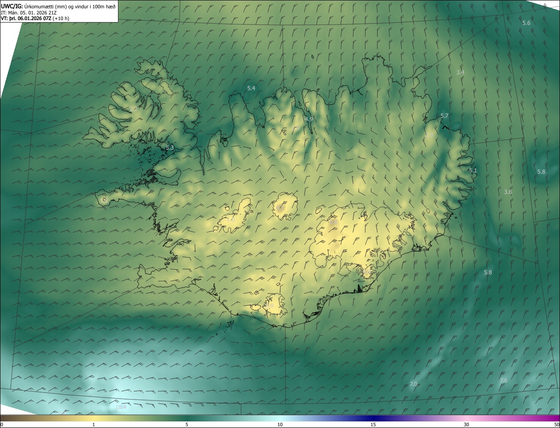Viewport: 560px width, 428px height.
Task: Select the 1 tick label on the colorbar
Action: coord(94,424)
